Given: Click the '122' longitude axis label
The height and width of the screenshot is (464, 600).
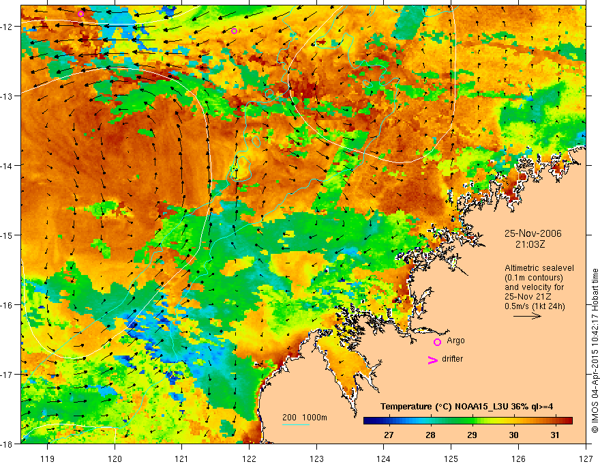Looking at the screenshot, I should [x=249, y=459].
